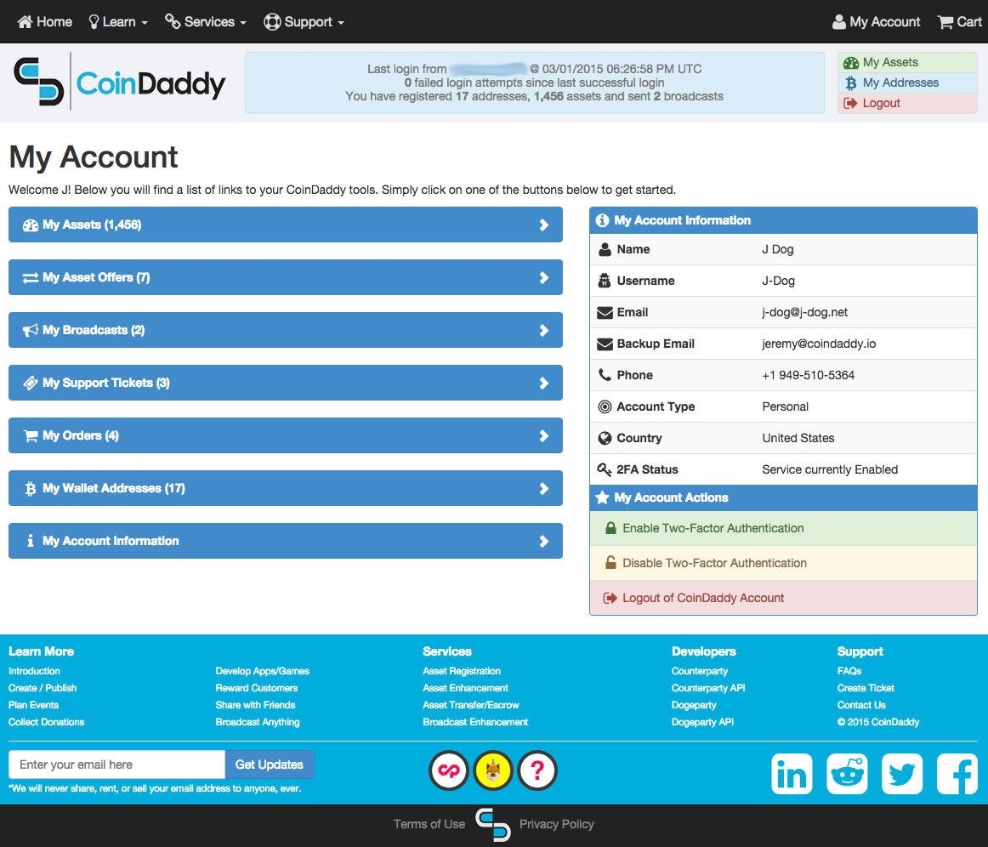
Task: Click the email entry field for updates
Action: (116, 765)
